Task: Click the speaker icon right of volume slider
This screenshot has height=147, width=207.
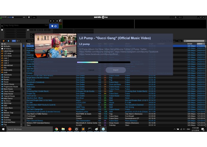Action: click(24, 17)
